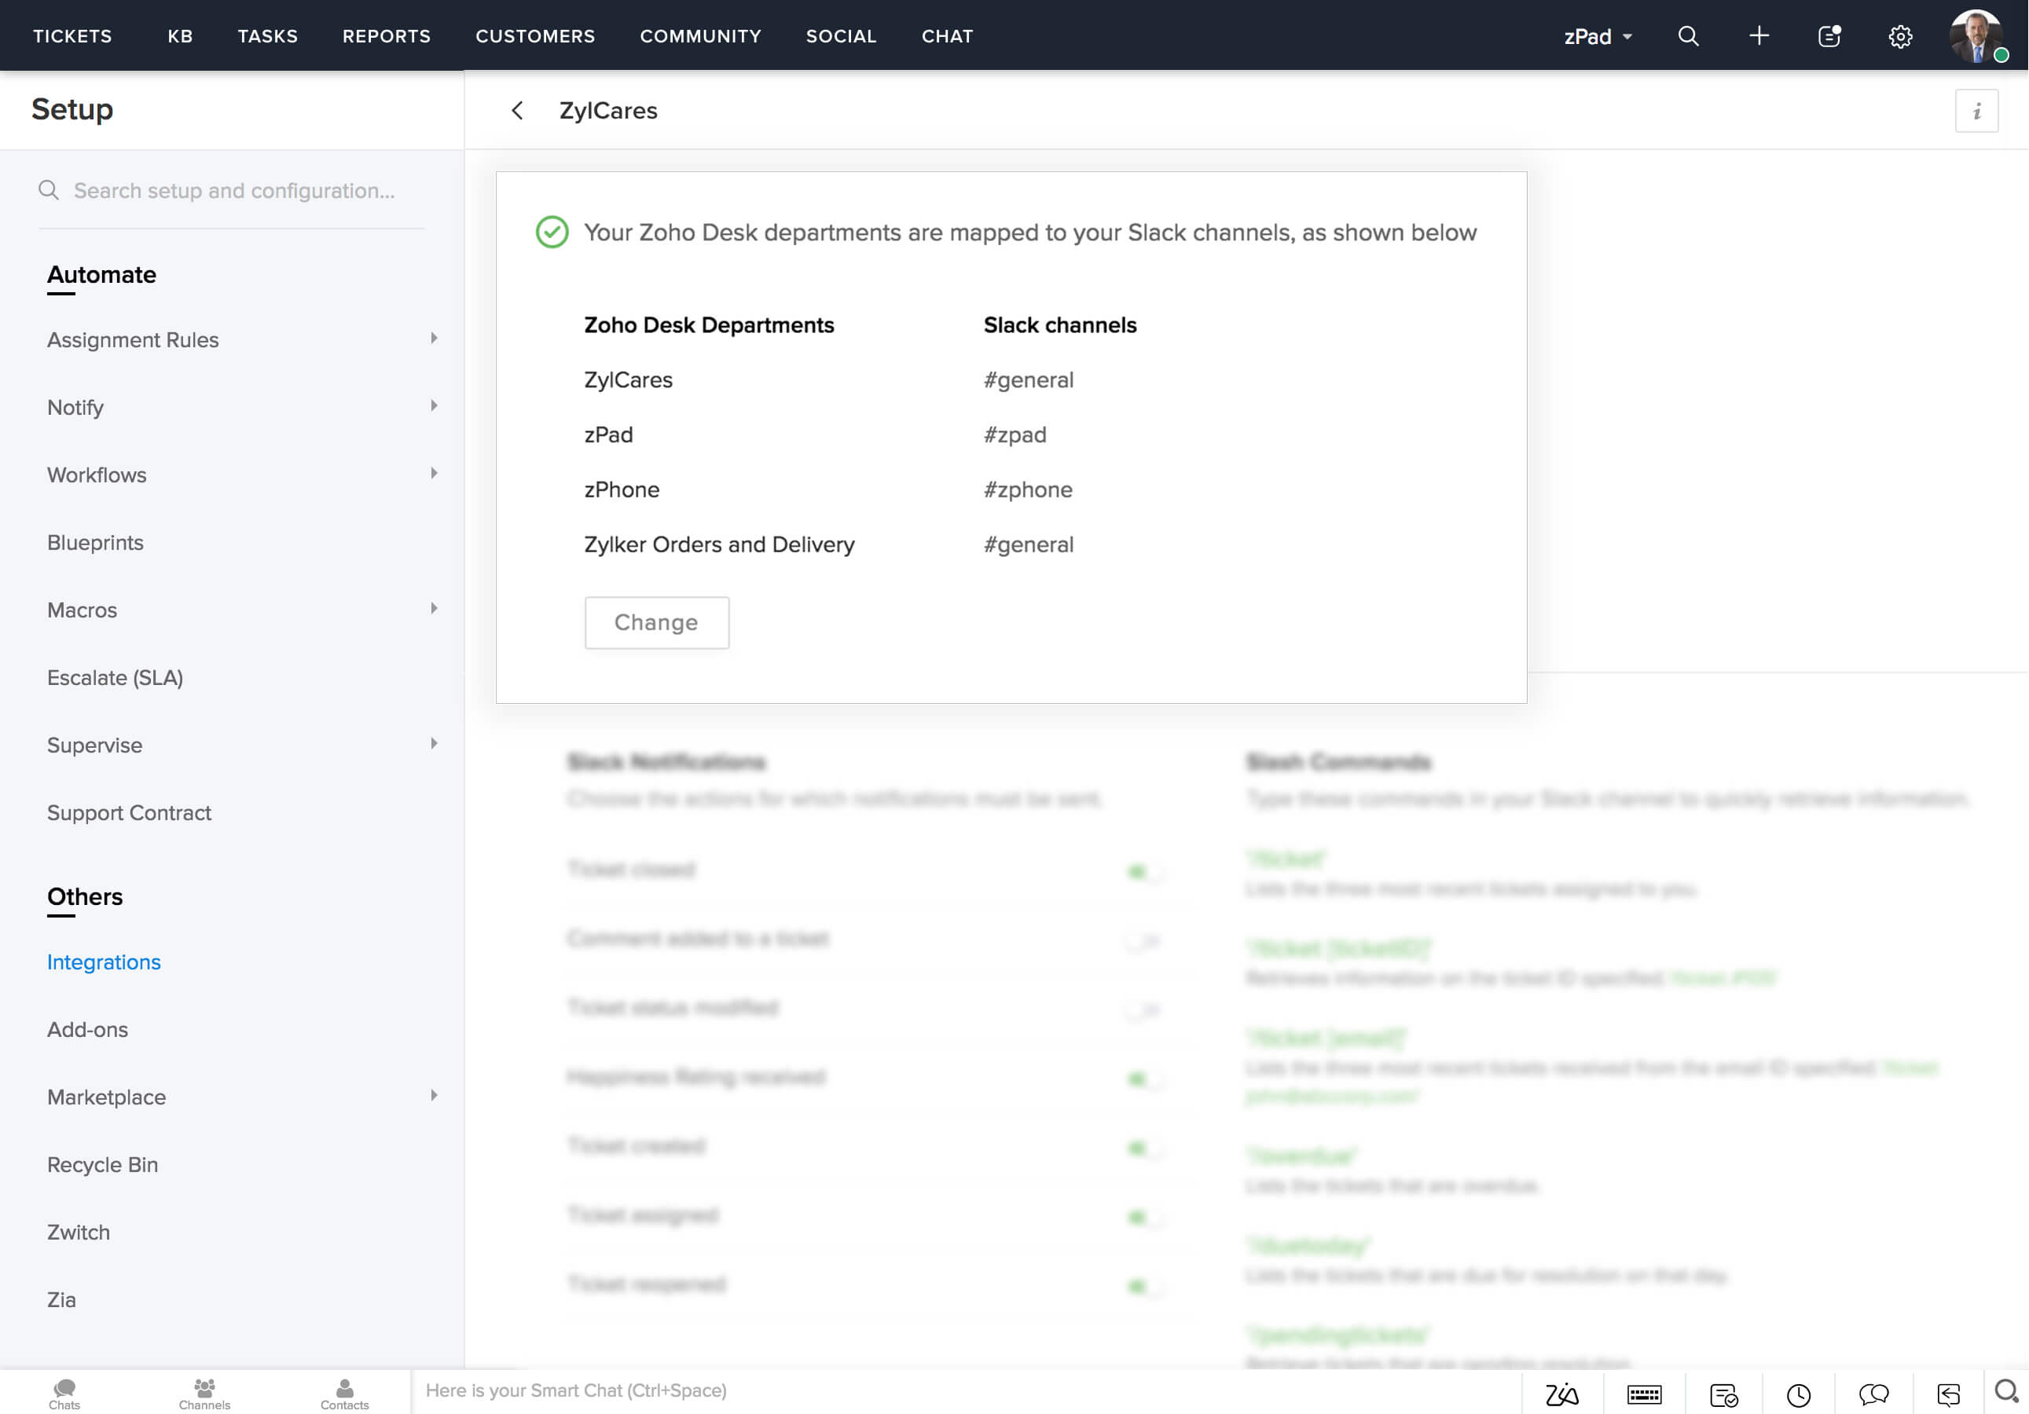Open the chat bubbles icon in bottom bar
Image resolution: width=2029 pixels, height=1414 pixels.
[x=1873, y=1394]
